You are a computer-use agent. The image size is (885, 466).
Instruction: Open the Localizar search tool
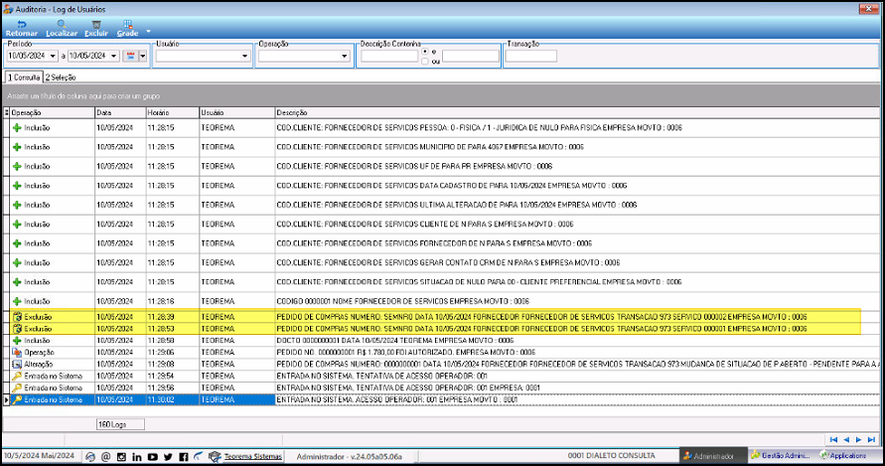(61, 28)
